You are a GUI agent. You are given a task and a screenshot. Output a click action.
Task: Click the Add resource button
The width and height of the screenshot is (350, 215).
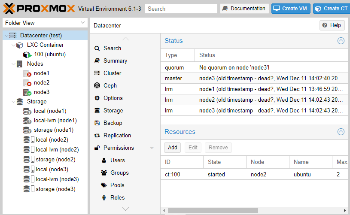(172, 148)
